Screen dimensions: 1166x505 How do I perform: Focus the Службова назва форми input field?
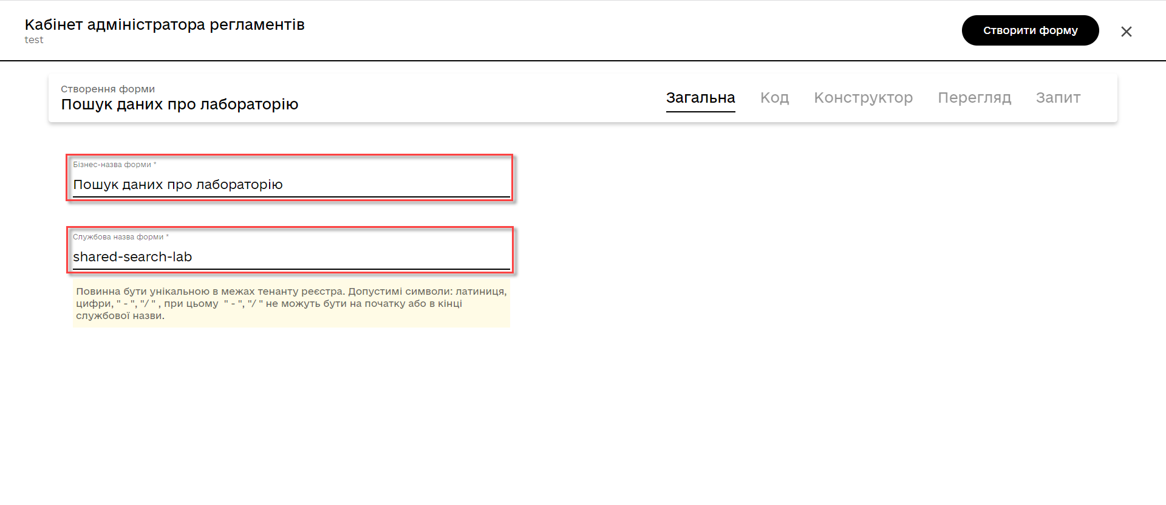(x=364, y=257)
